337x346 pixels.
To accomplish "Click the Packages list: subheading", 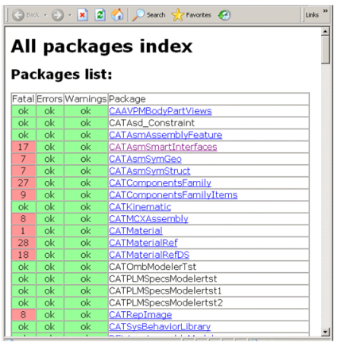I will tap(61, 75).
